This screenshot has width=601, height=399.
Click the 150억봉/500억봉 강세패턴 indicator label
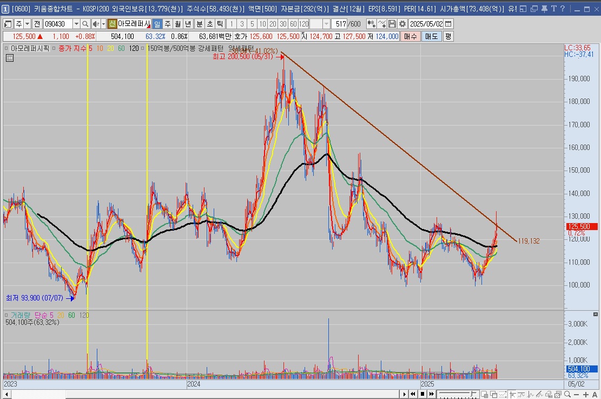[x=186, y=48]
